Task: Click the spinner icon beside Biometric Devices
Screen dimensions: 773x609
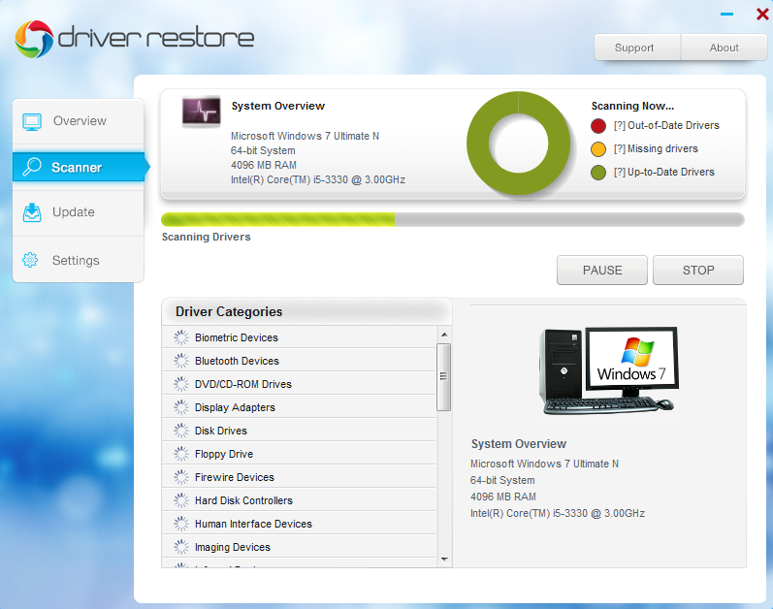Action: click(x=181, y=337)
